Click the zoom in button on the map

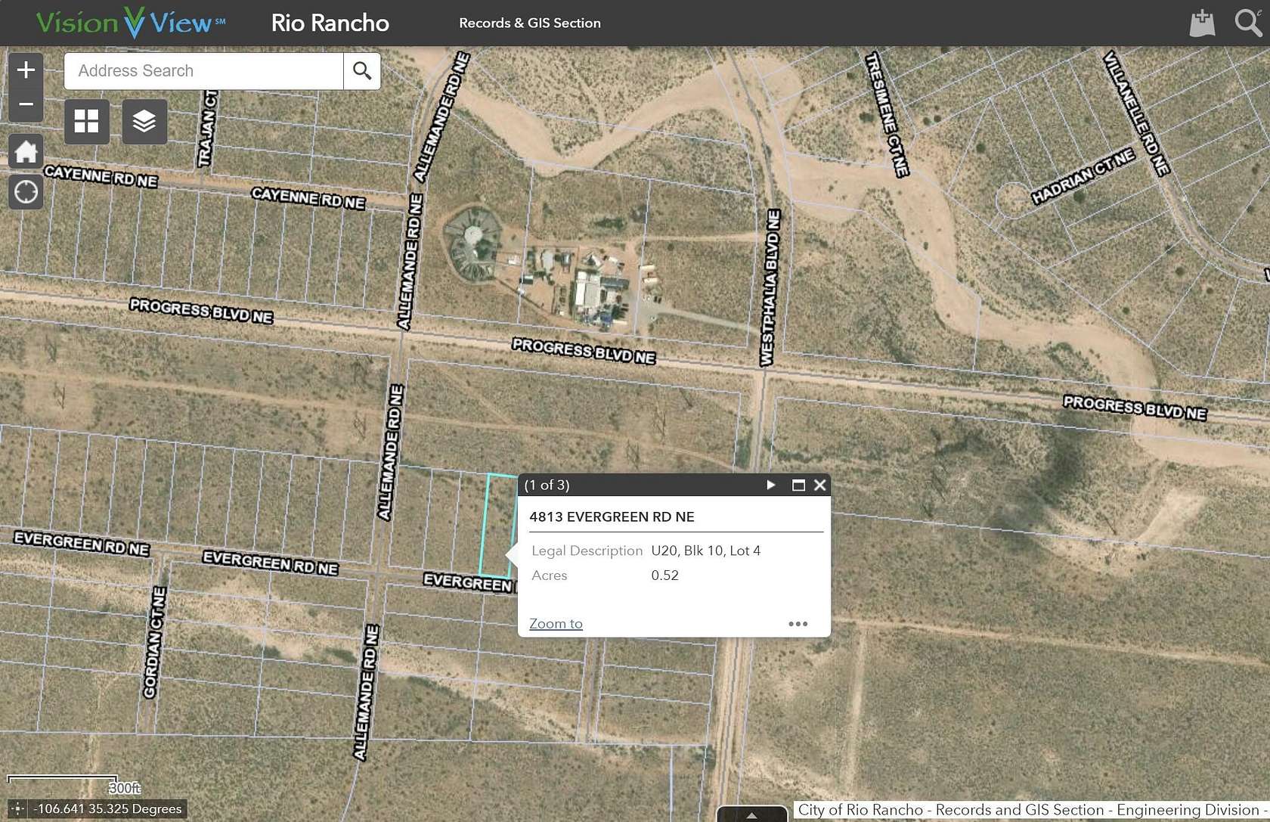click(x=26, y=70)
